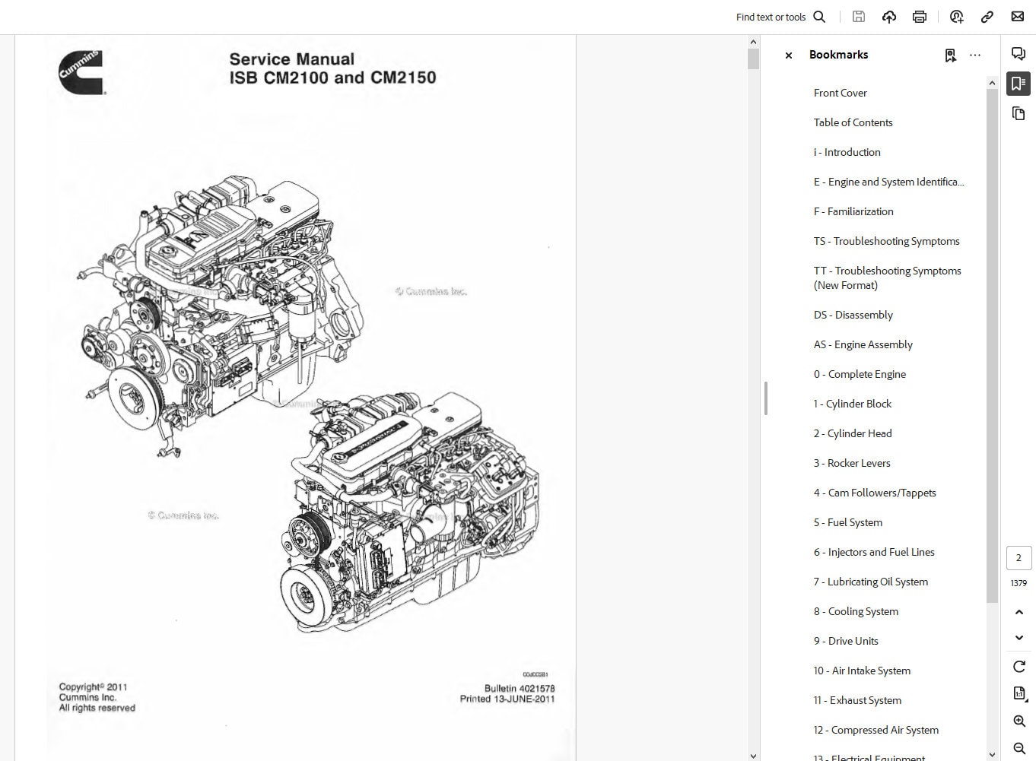Copy a shareable link to the document
This screenshot has width=1036, height=761.
tap(987, 16)
